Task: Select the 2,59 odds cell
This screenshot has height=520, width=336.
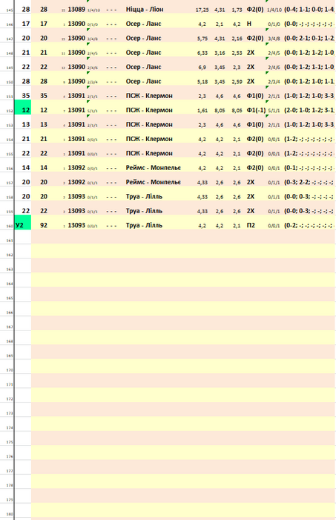Action: (237, 82)
